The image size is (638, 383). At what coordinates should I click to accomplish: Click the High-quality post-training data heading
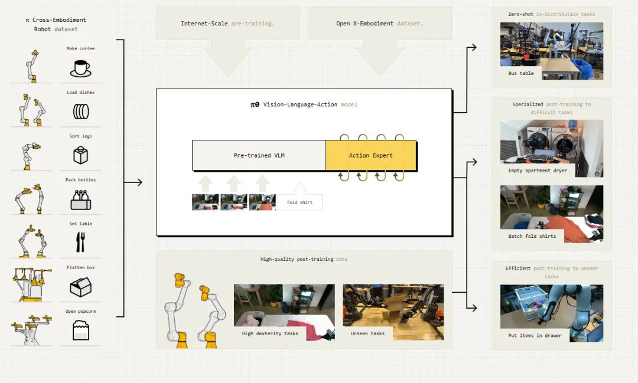[304, 259]
